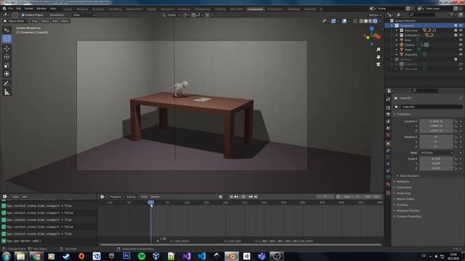The image size is (465, 261).
Task: Pick the Scale tool in the toolbar
Action: point(7,65)
